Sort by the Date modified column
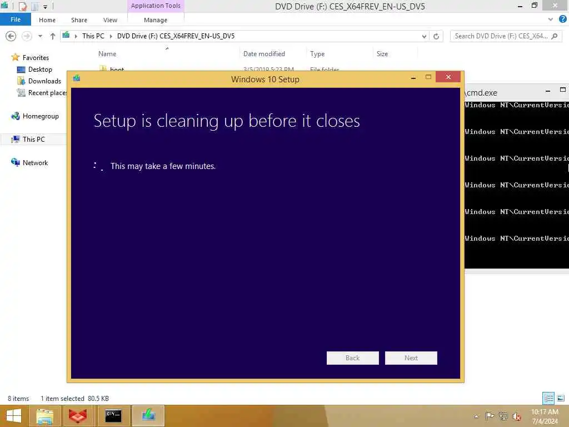This screenshot has height=427, width=569. [264, 54]
